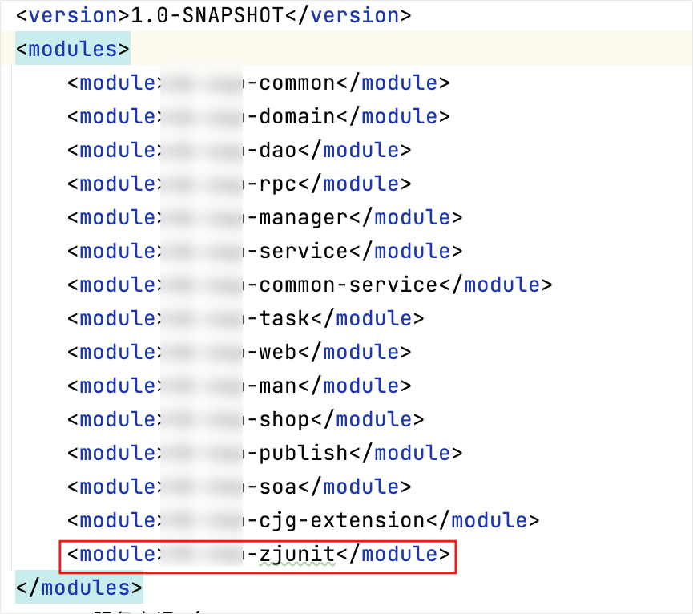Place cursor on the closing </modules> tag
Image resolution: width=693 pixels, height=614 pixels.
pos(79,588)
